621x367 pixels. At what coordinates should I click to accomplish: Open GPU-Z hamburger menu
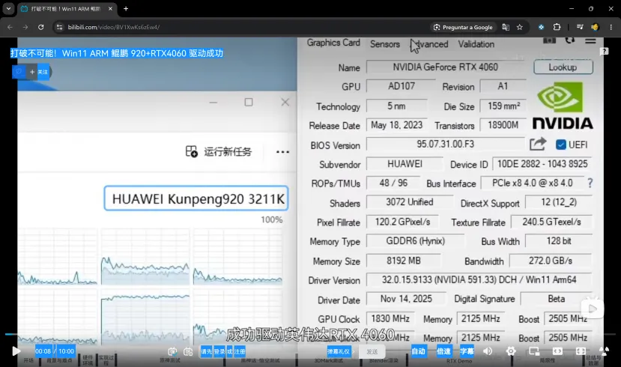(x=590, y=40)
